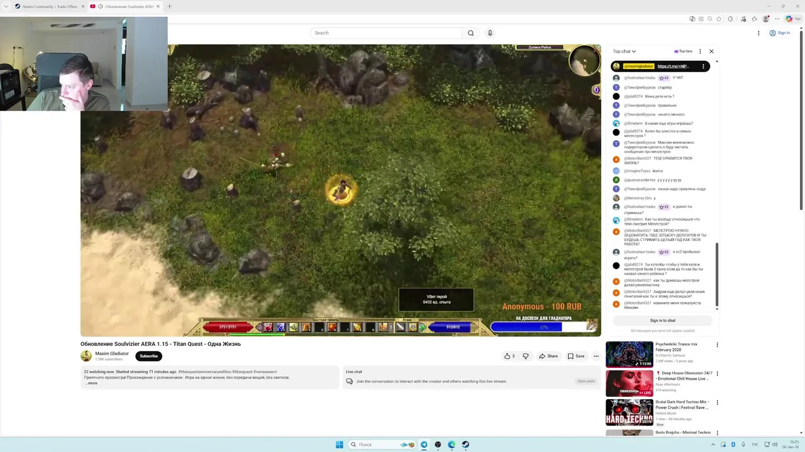
Task: Open options menu for Brutal Dark Hard Techno
Action: point(717,402)
